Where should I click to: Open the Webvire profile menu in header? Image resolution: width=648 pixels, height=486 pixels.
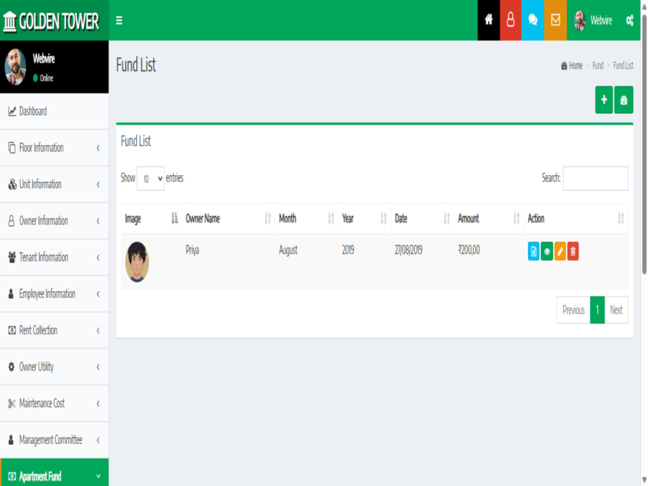[x=593, y=20]
